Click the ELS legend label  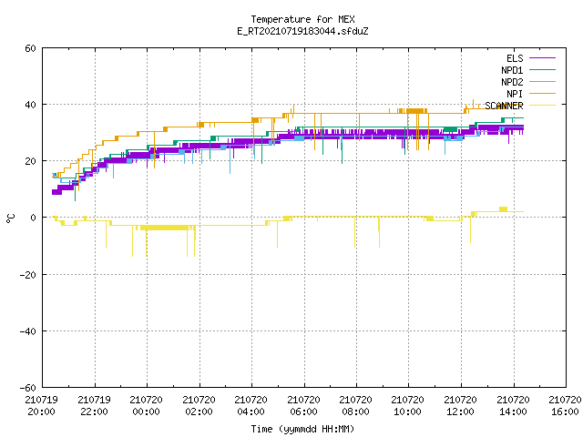pos(515,58)
